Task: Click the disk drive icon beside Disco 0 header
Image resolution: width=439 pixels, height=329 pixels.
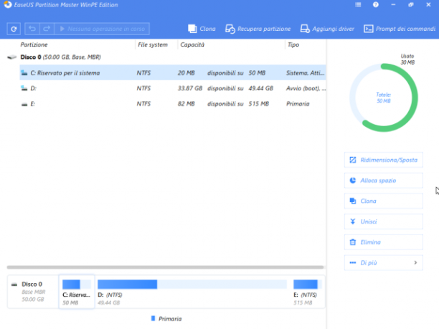Action: point(11,57)
